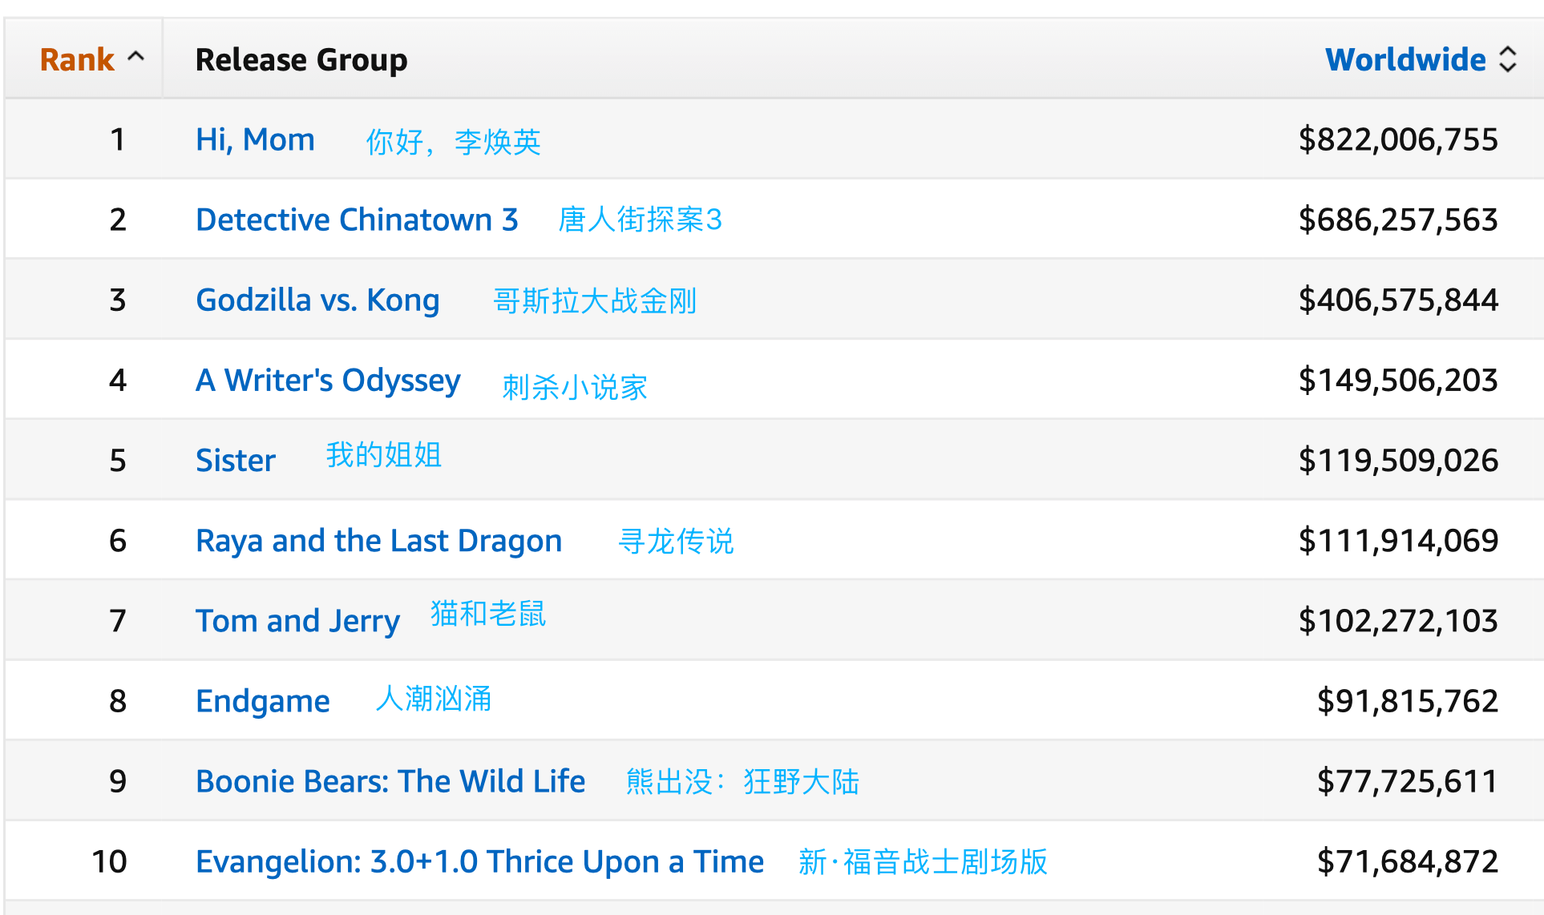The image size is (1544, 915).
Task: Open Godzilla vs. Kong link
Action: pyautogui.click(x=317, y=300)
